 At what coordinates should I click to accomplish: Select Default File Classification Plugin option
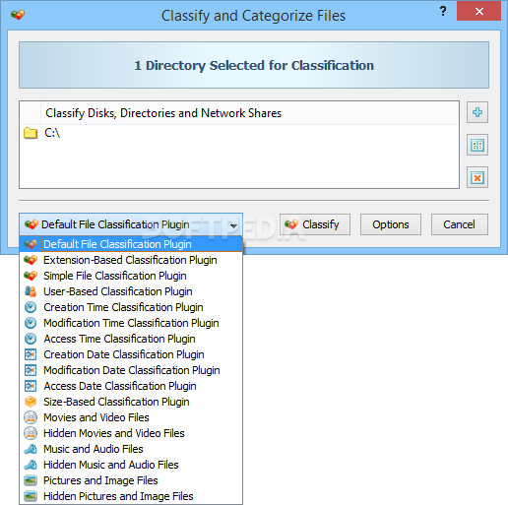coord(131,244)
